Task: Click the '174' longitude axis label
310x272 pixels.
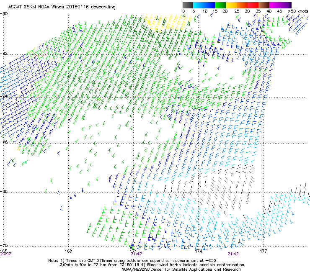Action: click(198, 251)
